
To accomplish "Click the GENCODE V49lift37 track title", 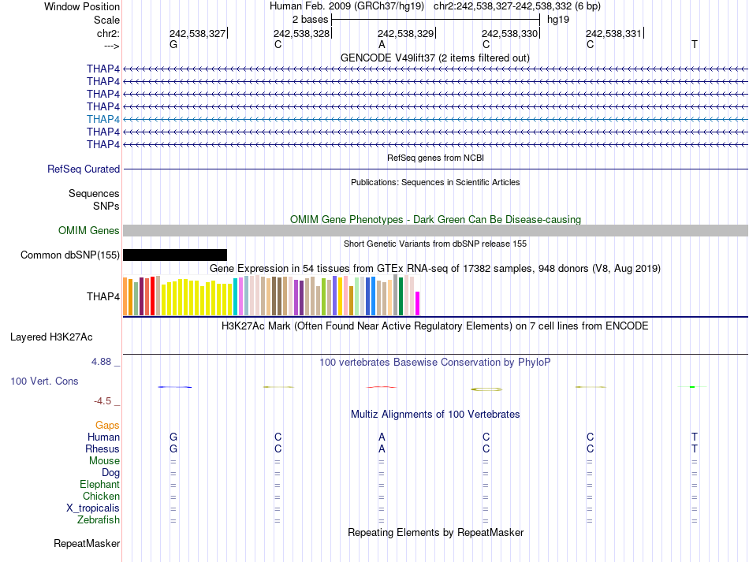I will [x=435, y=58].
